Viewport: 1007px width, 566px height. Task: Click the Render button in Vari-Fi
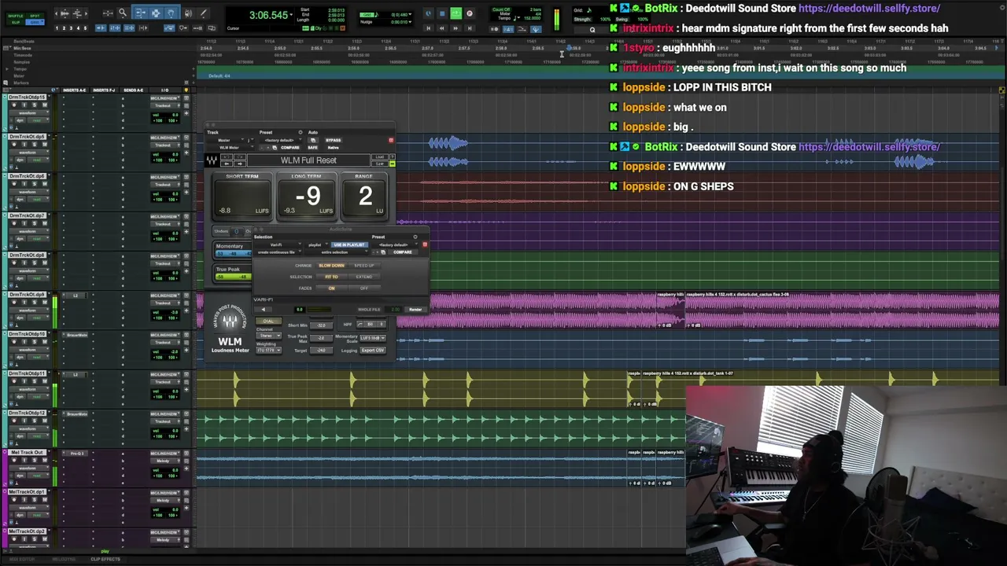click(415, 310)
